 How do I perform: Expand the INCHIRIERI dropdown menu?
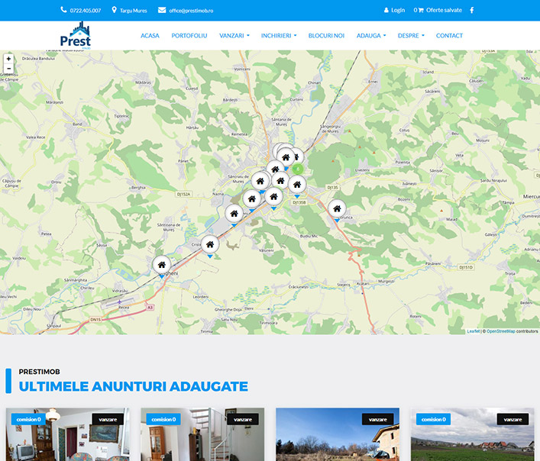(x=279, y=35)
